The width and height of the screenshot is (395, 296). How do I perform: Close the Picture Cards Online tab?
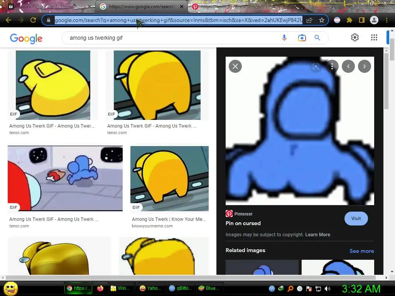point(89,7)
